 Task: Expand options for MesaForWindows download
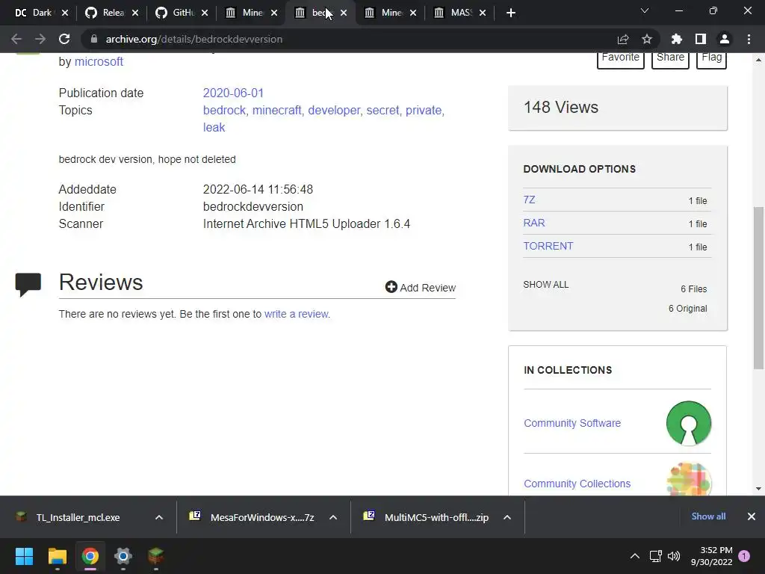pos(332,517)
